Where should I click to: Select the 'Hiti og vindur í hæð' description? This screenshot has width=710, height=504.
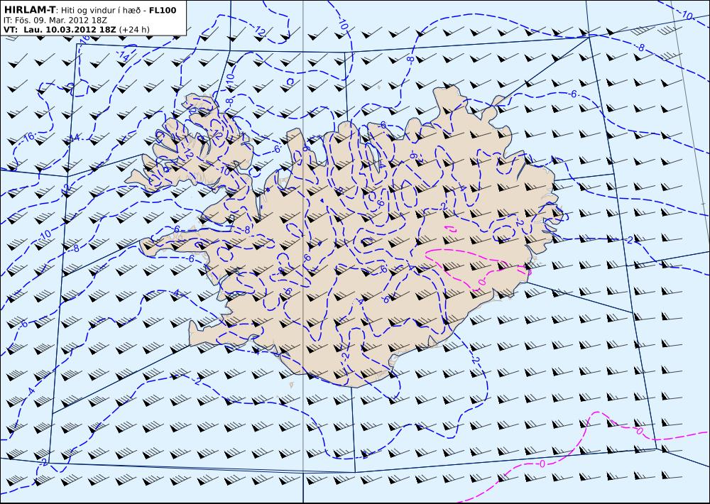click(x=102, y=10)
